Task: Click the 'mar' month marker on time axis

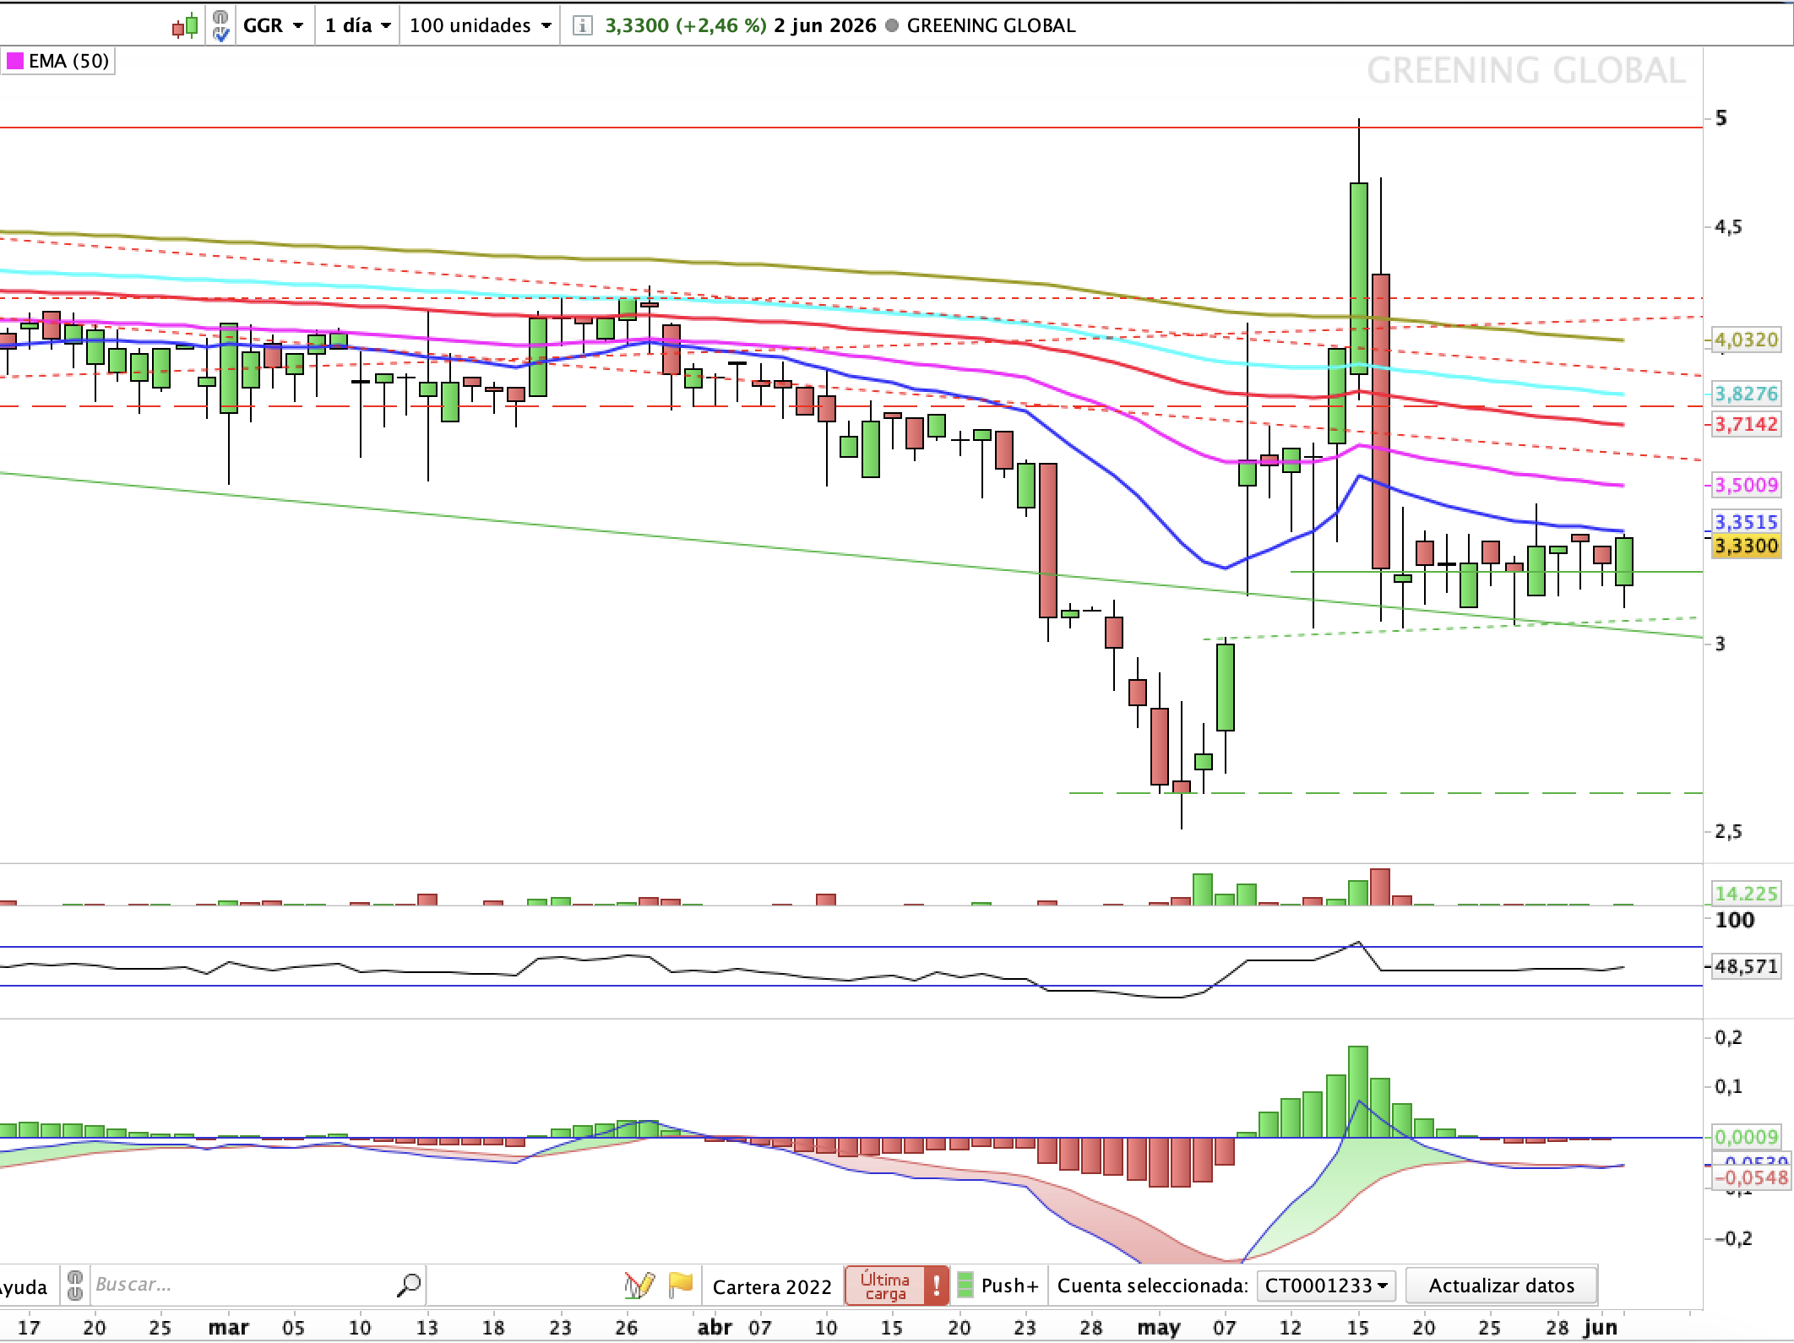Action: pos(229,1328)
